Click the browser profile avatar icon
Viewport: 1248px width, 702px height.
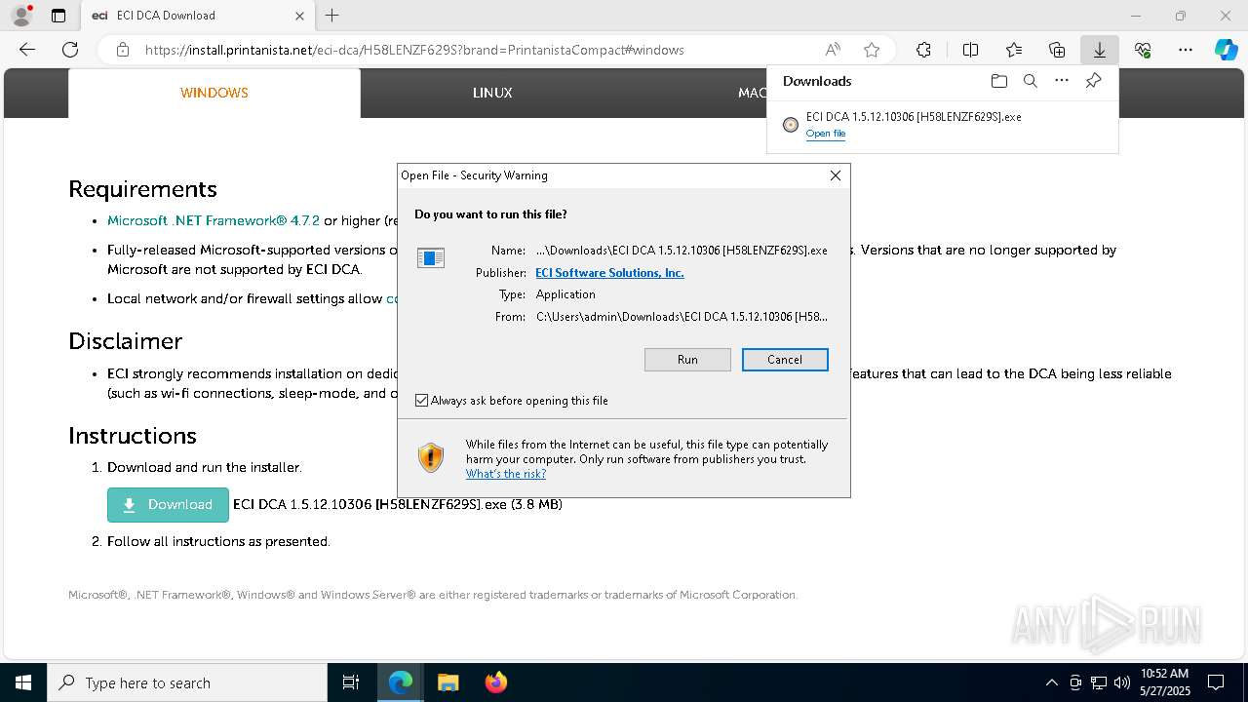tap(21, 16)
